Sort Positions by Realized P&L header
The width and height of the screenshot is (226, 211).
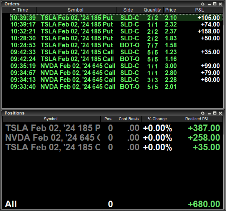click(198, 119)
